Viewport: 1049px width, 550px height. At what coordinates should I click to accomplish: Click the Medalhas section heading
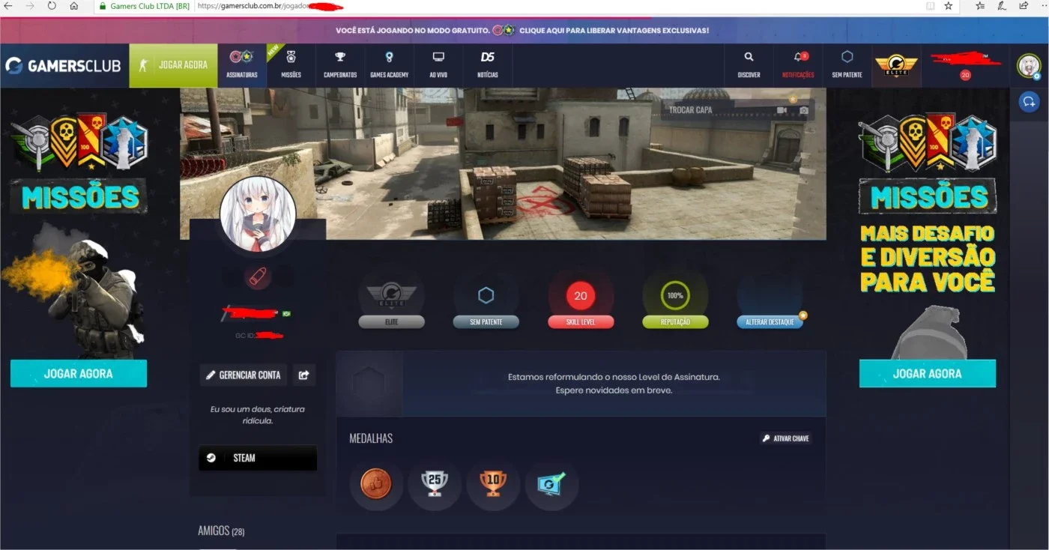371,438
